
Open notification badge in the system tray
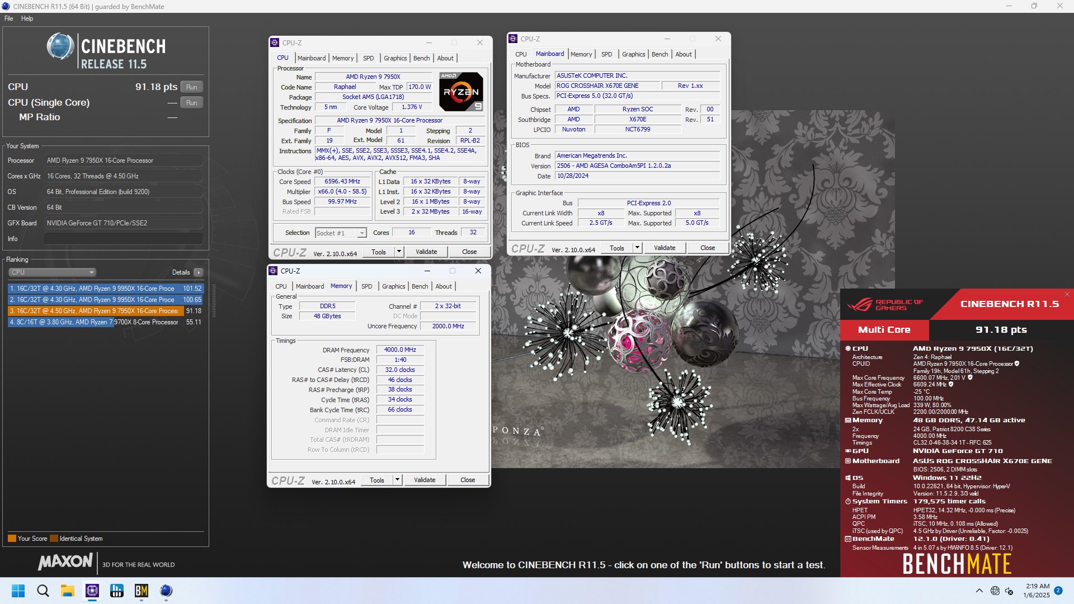1058,591
